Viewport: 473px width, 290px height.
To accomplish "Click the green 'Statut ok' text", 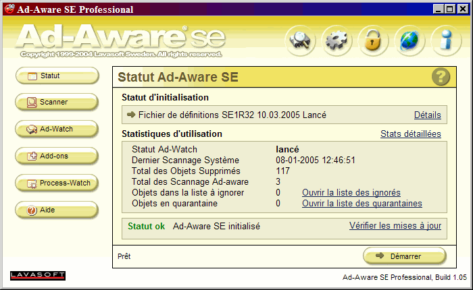I will [147, 226].
